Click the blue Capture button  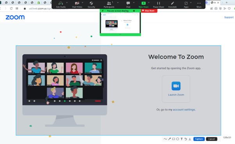[199, 139]
